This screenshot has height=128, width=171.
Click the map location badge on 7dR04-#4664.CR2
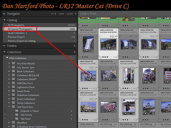coord(89,80)
